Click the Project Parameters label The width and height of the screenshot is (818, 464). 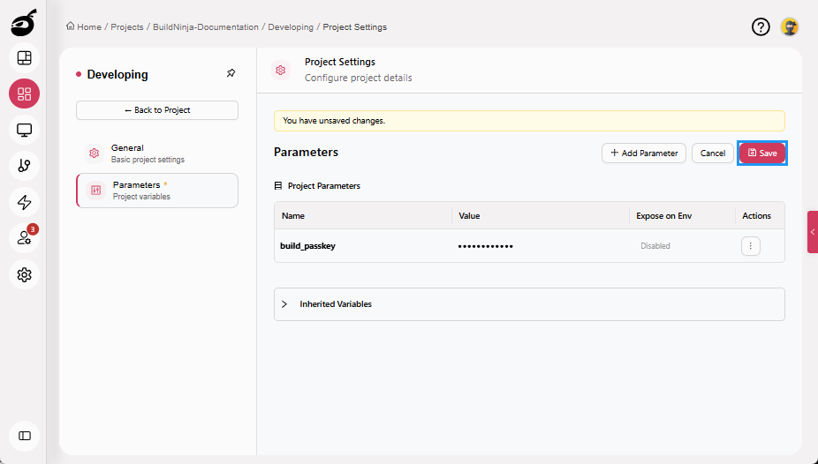(x=324, y=186)
